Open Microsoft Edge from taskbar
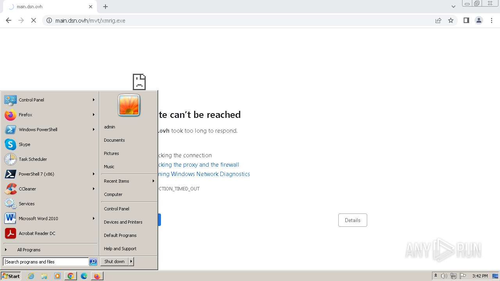The image size is (500, 281). tap(84, 276)
